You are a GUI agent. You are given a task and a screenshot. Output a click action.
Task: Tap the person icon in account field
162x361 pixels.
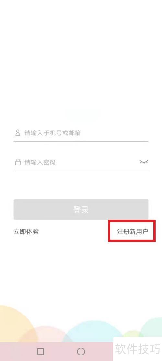18,133
